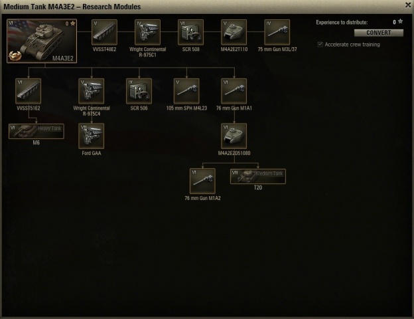
Task: Click the VVSST48E2 suspension module icon
Action: [104, 32]
